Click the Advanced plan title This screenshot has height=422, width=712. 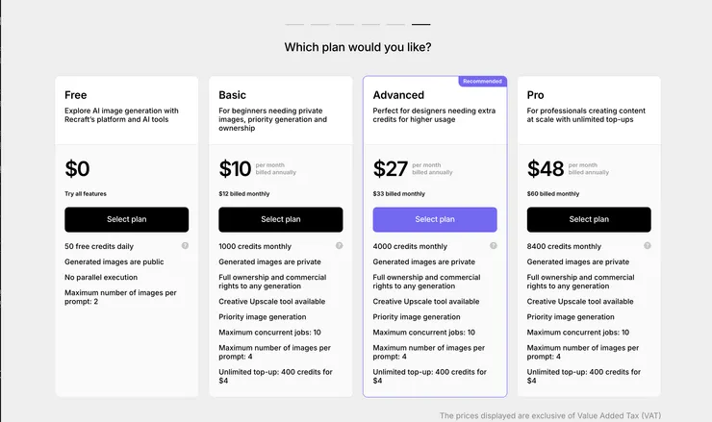(x=398, y=95)
